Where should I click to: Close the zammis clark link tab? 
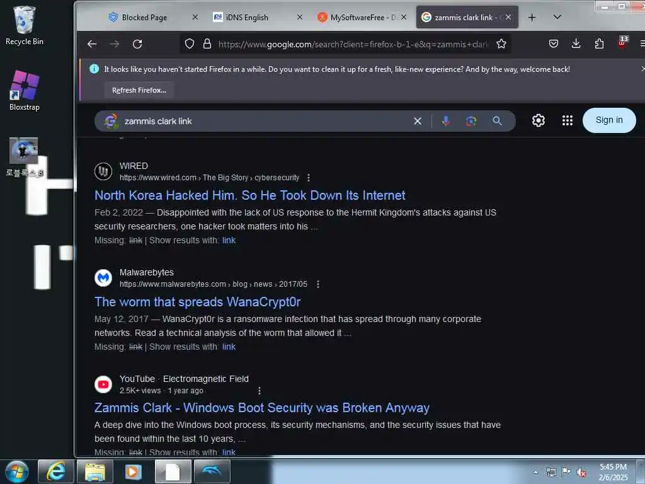508,17
